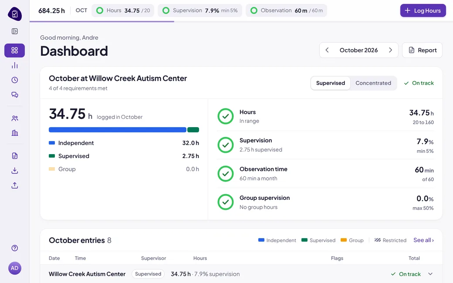This screenshot has width=453, height=283.
Task: Click the download import icon
Action: pyautogui.click(x=15, y=171)
